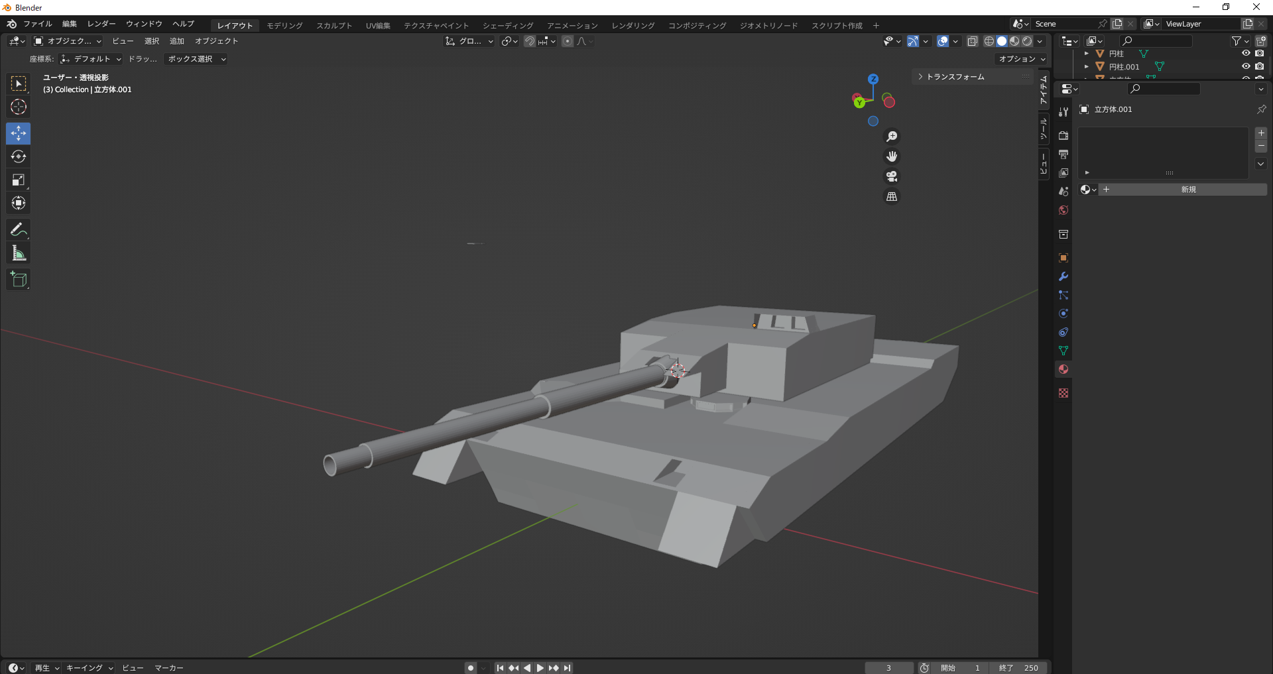
Task: Toggle snapping magnet in the header
Action: (530, 41)
